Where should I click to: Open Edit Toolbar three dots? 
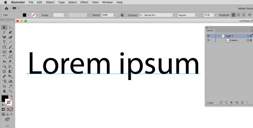[7, 126]
